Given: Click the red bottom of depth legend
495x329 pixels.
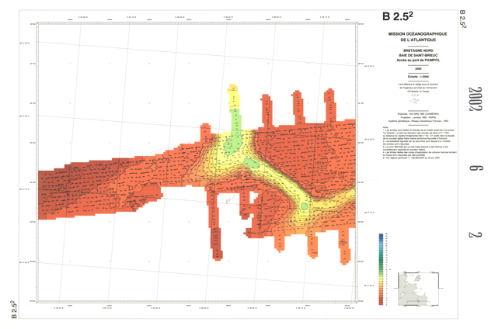Looking at the screenshot, I should [x=382, y=302].
